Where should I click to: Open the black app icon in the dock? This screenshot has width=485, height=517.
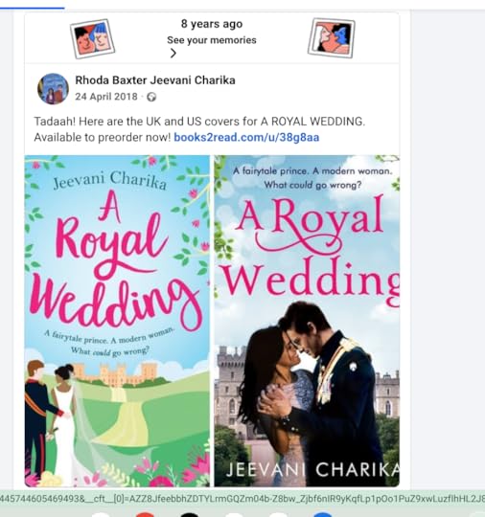[x=190, y=514]
